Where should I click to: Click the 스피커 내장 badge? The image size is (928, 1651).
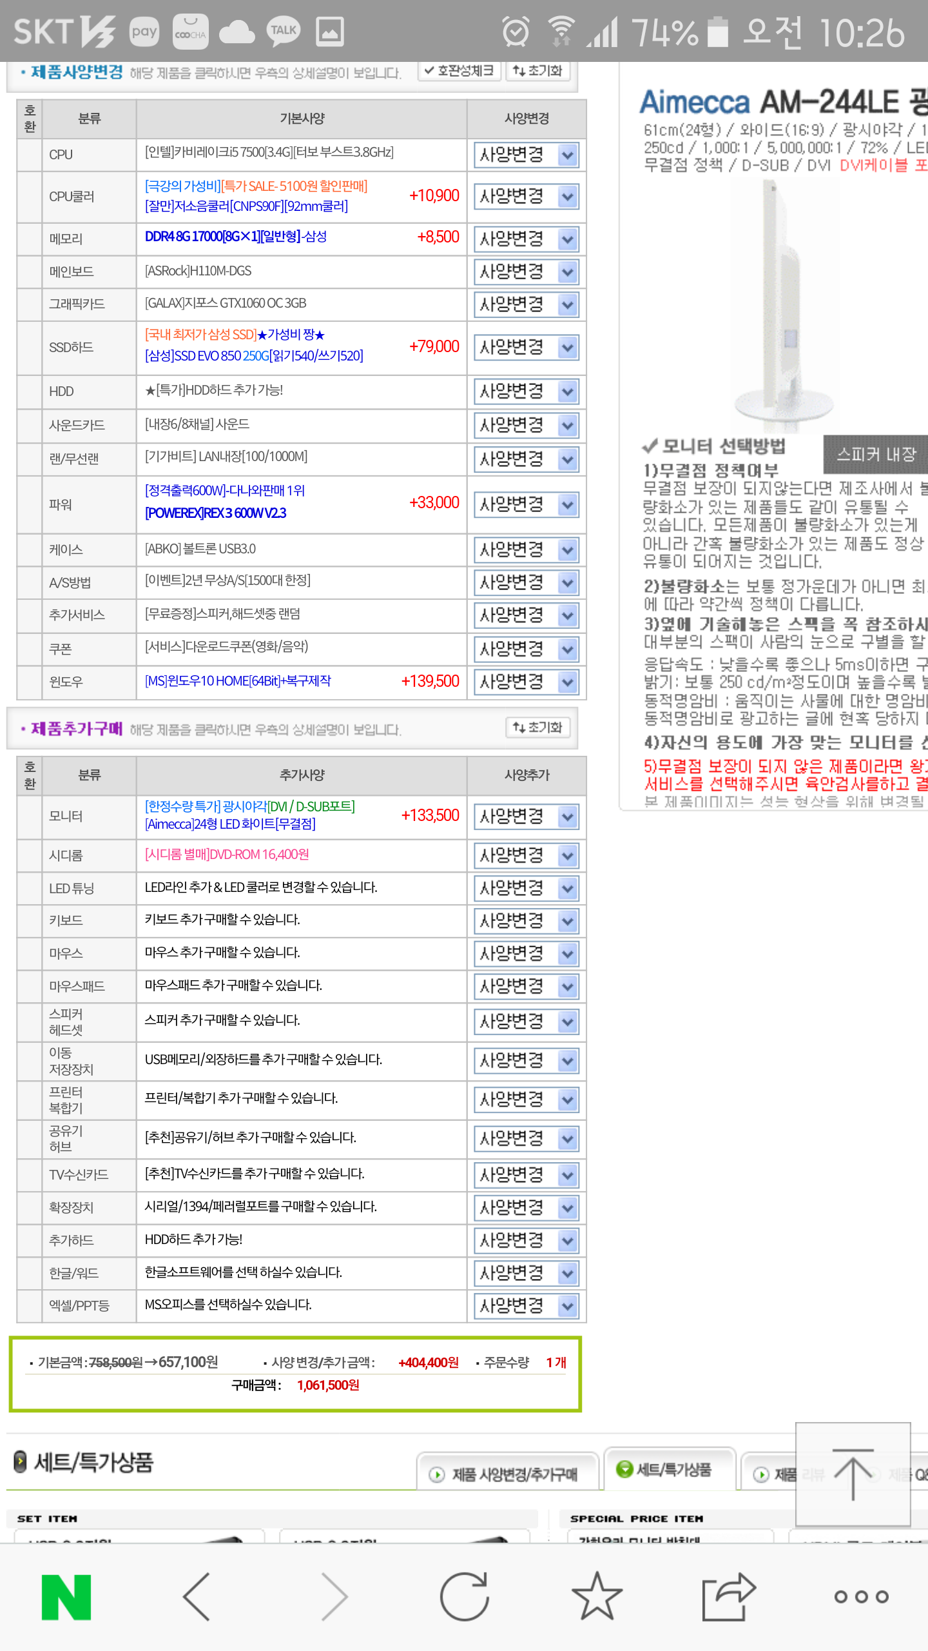(875, 454)
